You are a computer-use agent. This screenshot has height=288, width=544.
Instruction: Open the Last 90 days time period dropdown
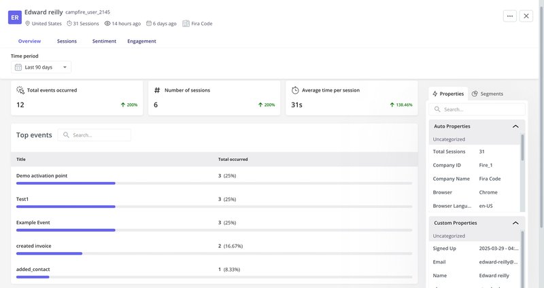tap(42, 67)
